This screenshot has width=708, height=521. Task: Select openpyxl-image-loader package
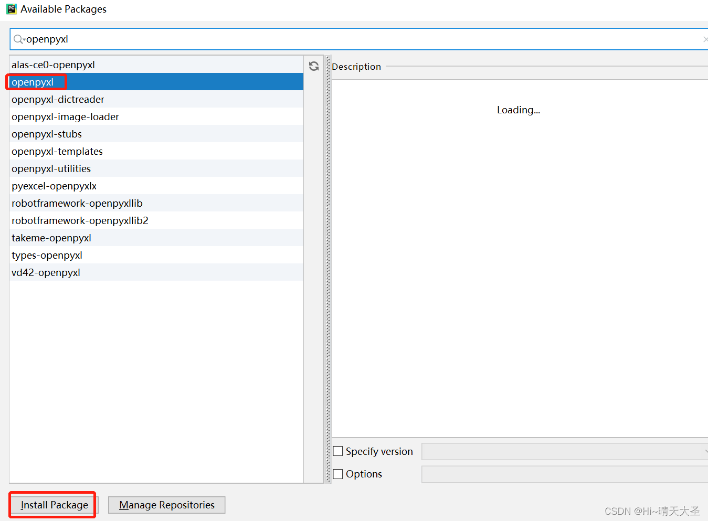click(x=156, y=116)
